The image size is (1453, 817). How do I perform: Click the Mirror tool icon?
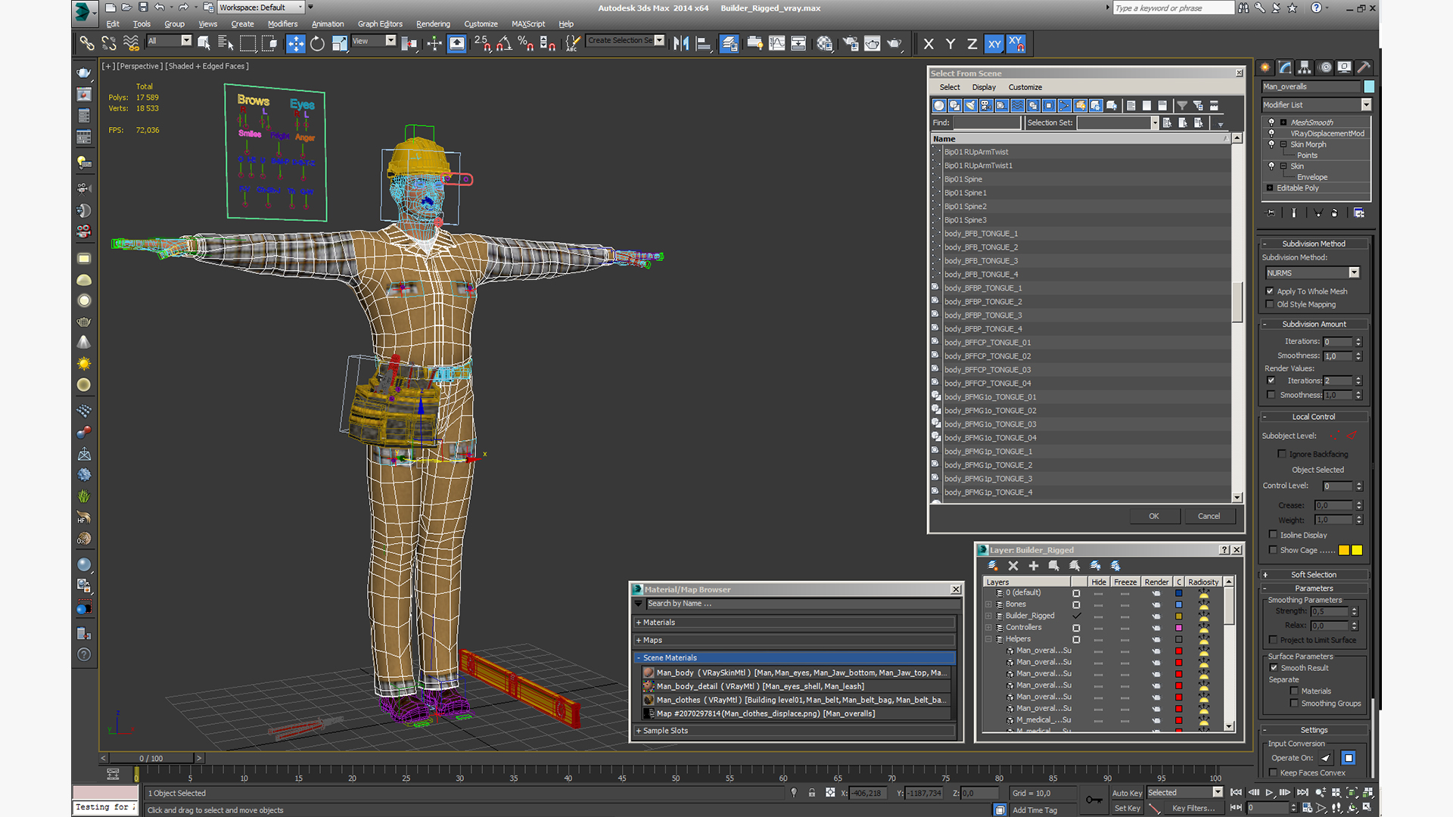[x=680, y=44]
